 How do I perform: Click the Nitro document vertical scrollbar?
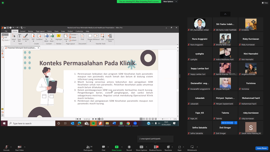(x=178, y=84)
